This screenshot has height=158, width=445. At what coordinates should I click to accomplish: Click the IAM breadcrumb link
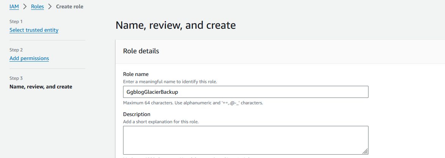pyautogui.click(x=14, y=6)
